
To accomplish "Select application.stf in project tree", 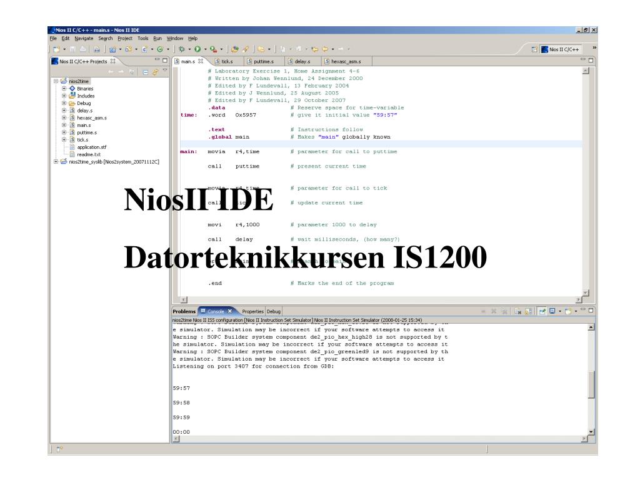I will [x=91, y=147].
